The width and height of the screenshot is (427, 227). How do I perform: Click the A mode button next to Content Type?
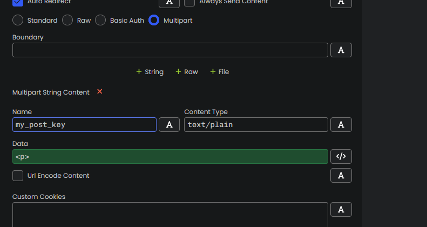click(341, 124)
